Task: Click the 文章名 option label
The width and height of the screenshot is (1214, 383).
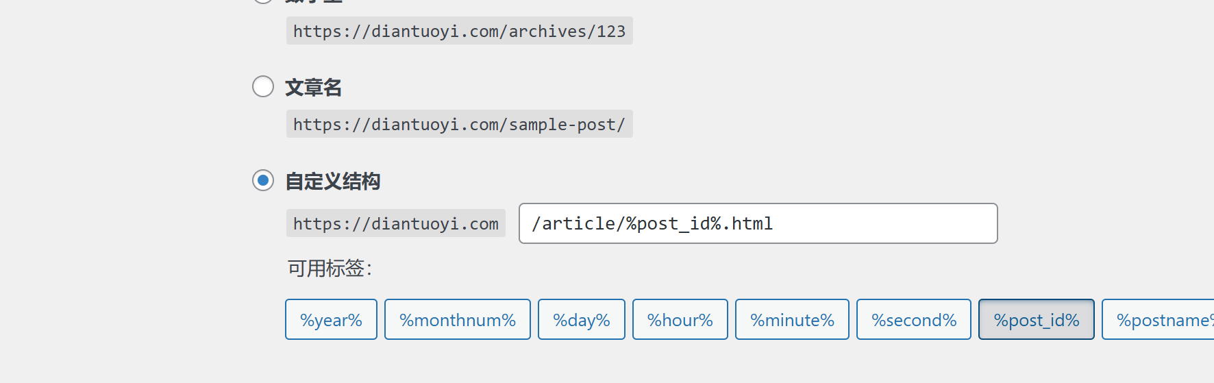Action: (313, 88)
